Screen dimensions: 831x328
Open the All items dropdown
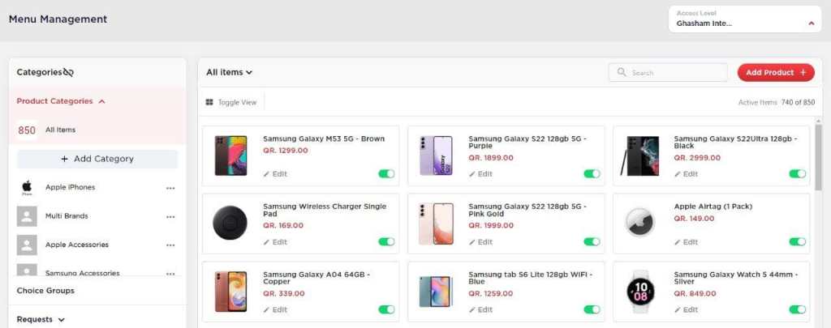tap(229, 72)
